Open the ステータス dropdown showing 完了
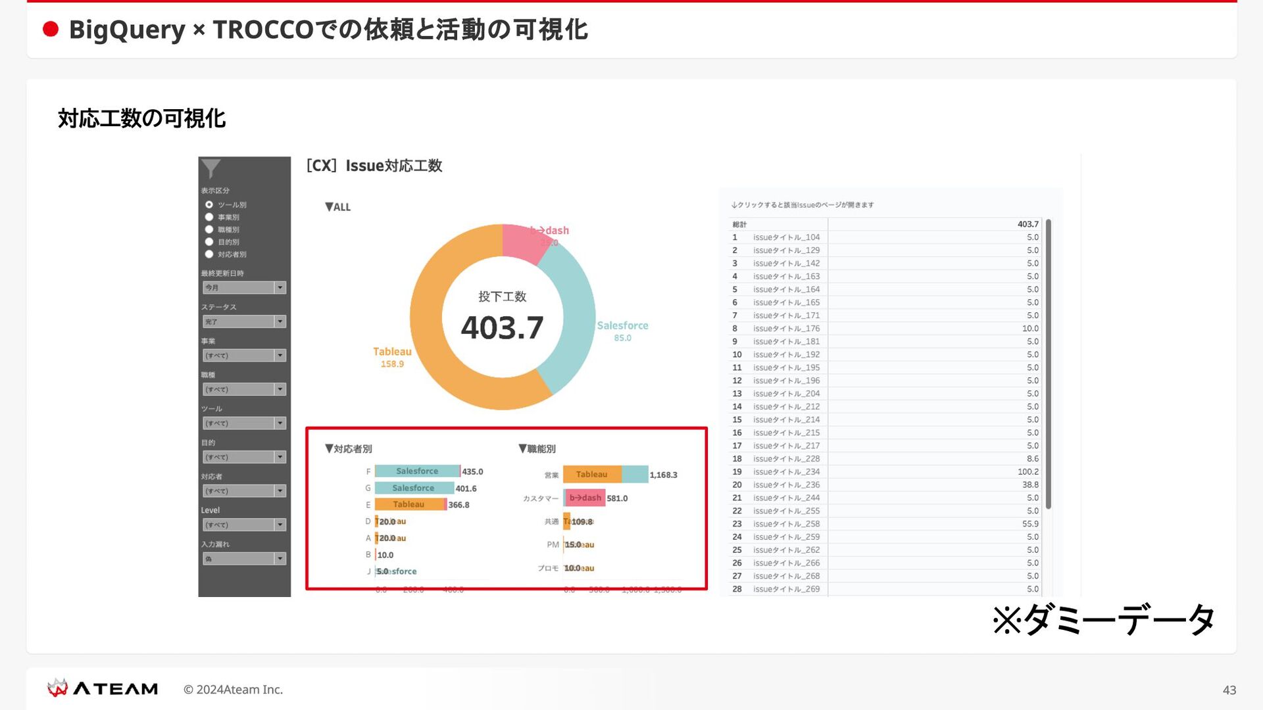The height and width of the screenshot is (710, 1263). click(x=244, y=321)
